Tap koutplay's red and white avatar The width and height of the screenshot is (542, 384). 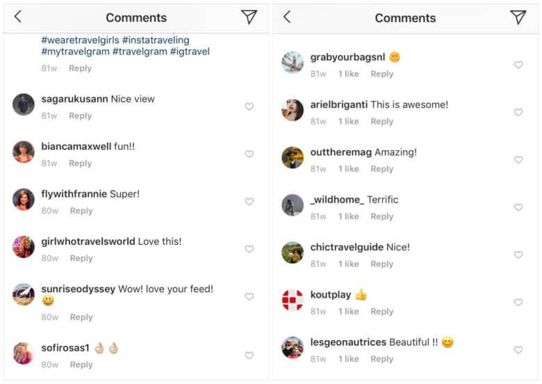pos(293,300)
